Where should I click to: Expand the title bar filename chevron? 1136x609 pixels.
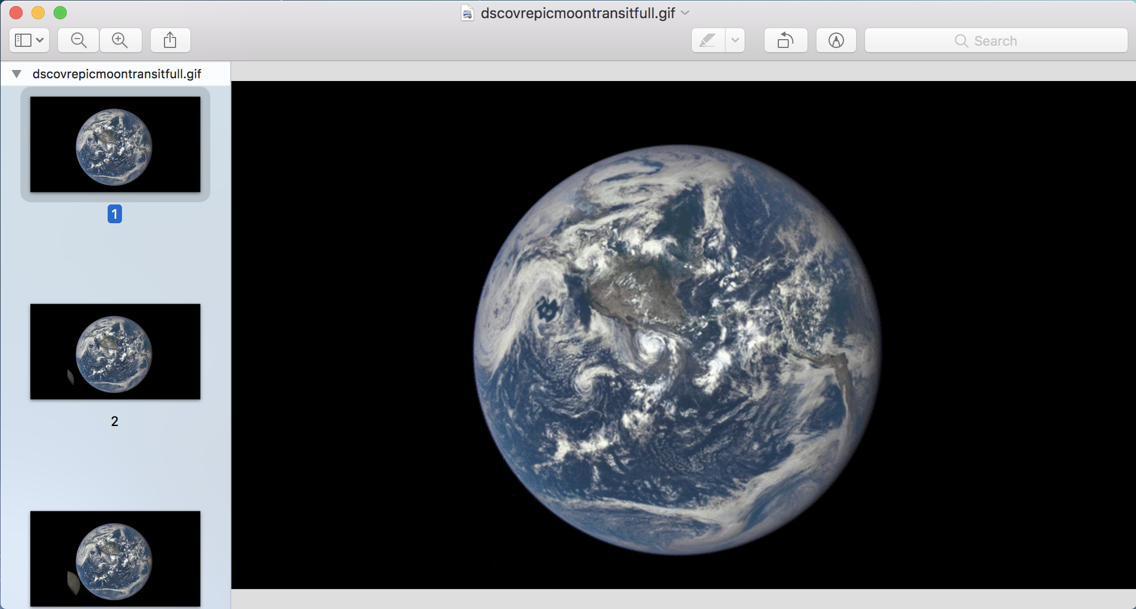coord(685,13)
